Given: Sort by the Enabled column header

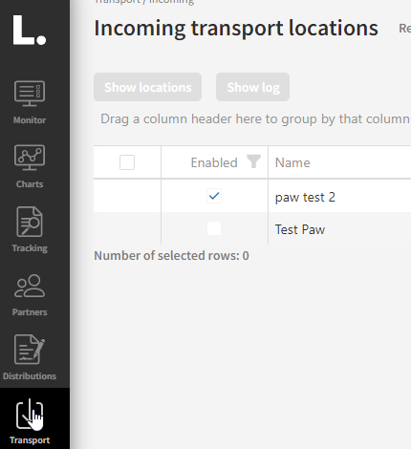Looking at the screenshot, I should 214,162.
